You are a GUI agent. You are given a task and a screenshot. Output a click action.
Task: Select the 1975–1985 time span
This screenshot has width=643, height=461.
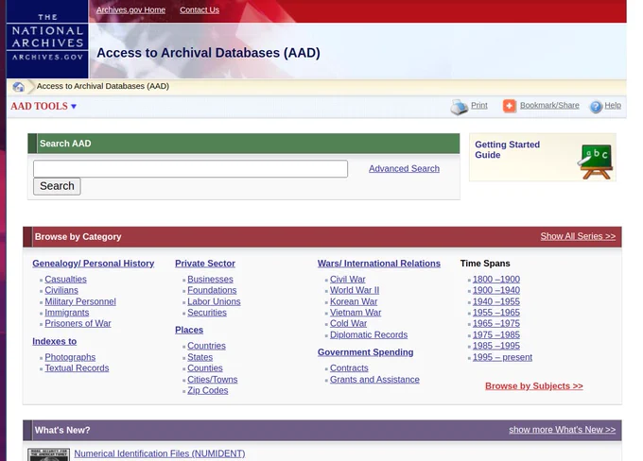(496, 334)
